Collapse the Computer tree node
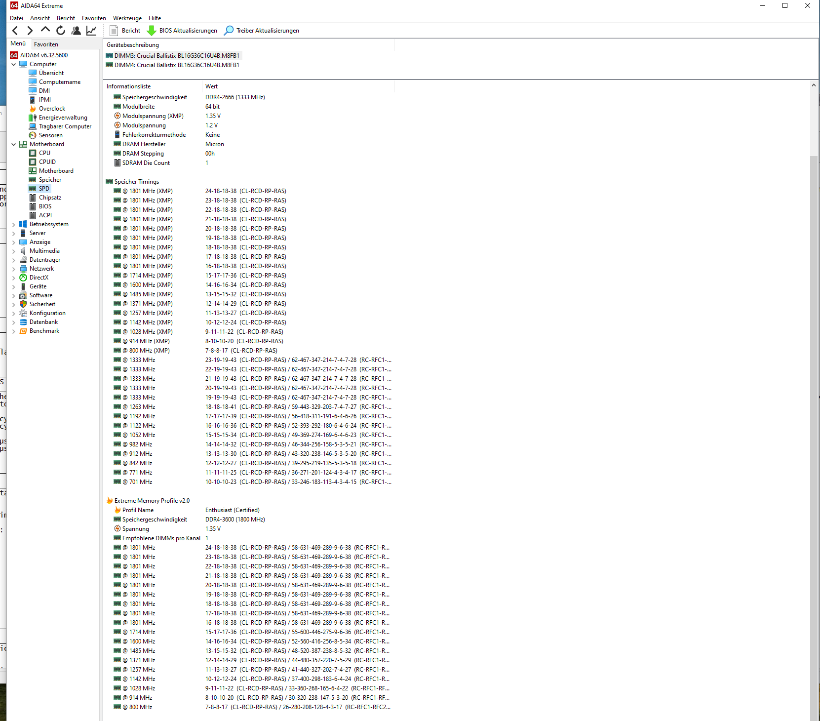 click(13, 64)
